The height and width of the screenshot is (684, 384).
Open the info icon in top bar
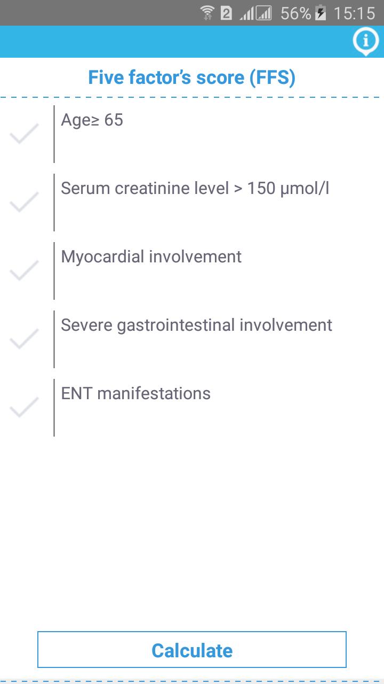(x=366, y=42)
